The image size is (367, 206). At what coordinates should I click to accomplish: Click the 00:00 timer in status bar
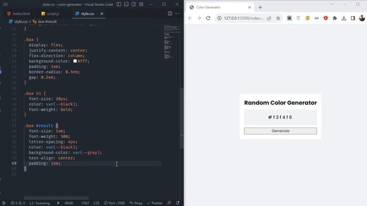point(69,203)
